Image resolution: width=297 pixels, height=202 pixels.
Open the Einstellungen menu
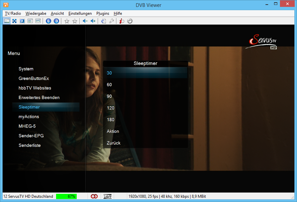[x=80, y=13]
